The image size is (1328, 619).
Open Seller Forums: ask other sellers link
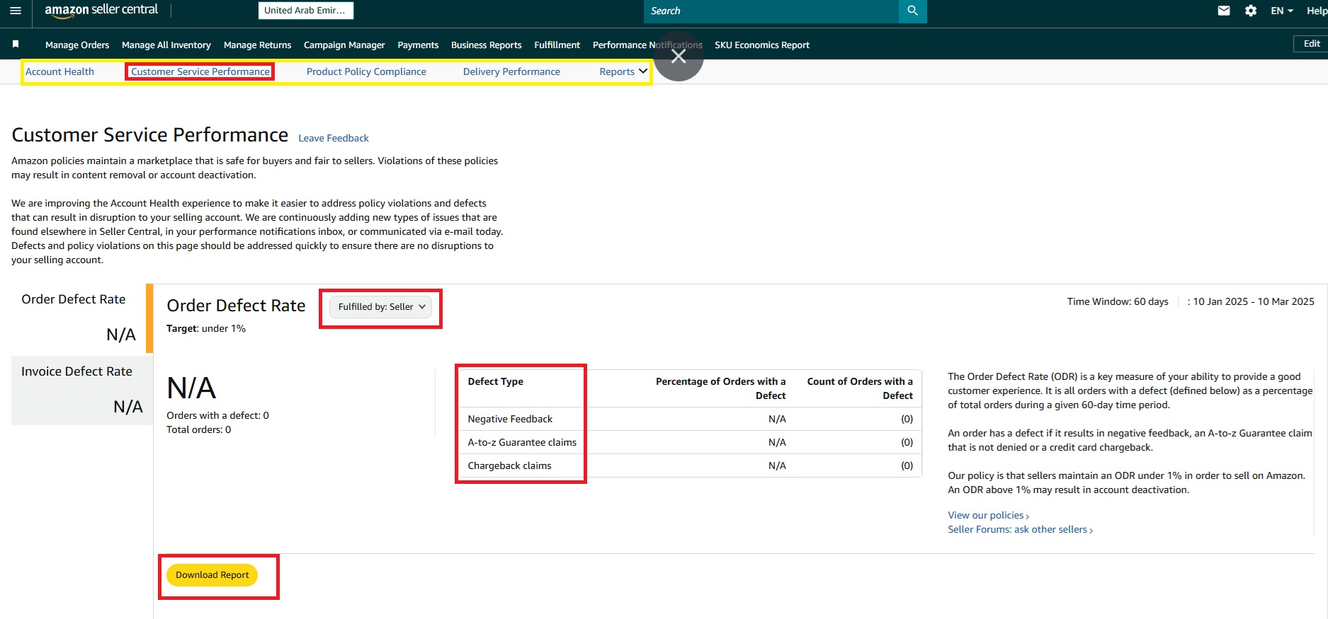point(1021,529)
